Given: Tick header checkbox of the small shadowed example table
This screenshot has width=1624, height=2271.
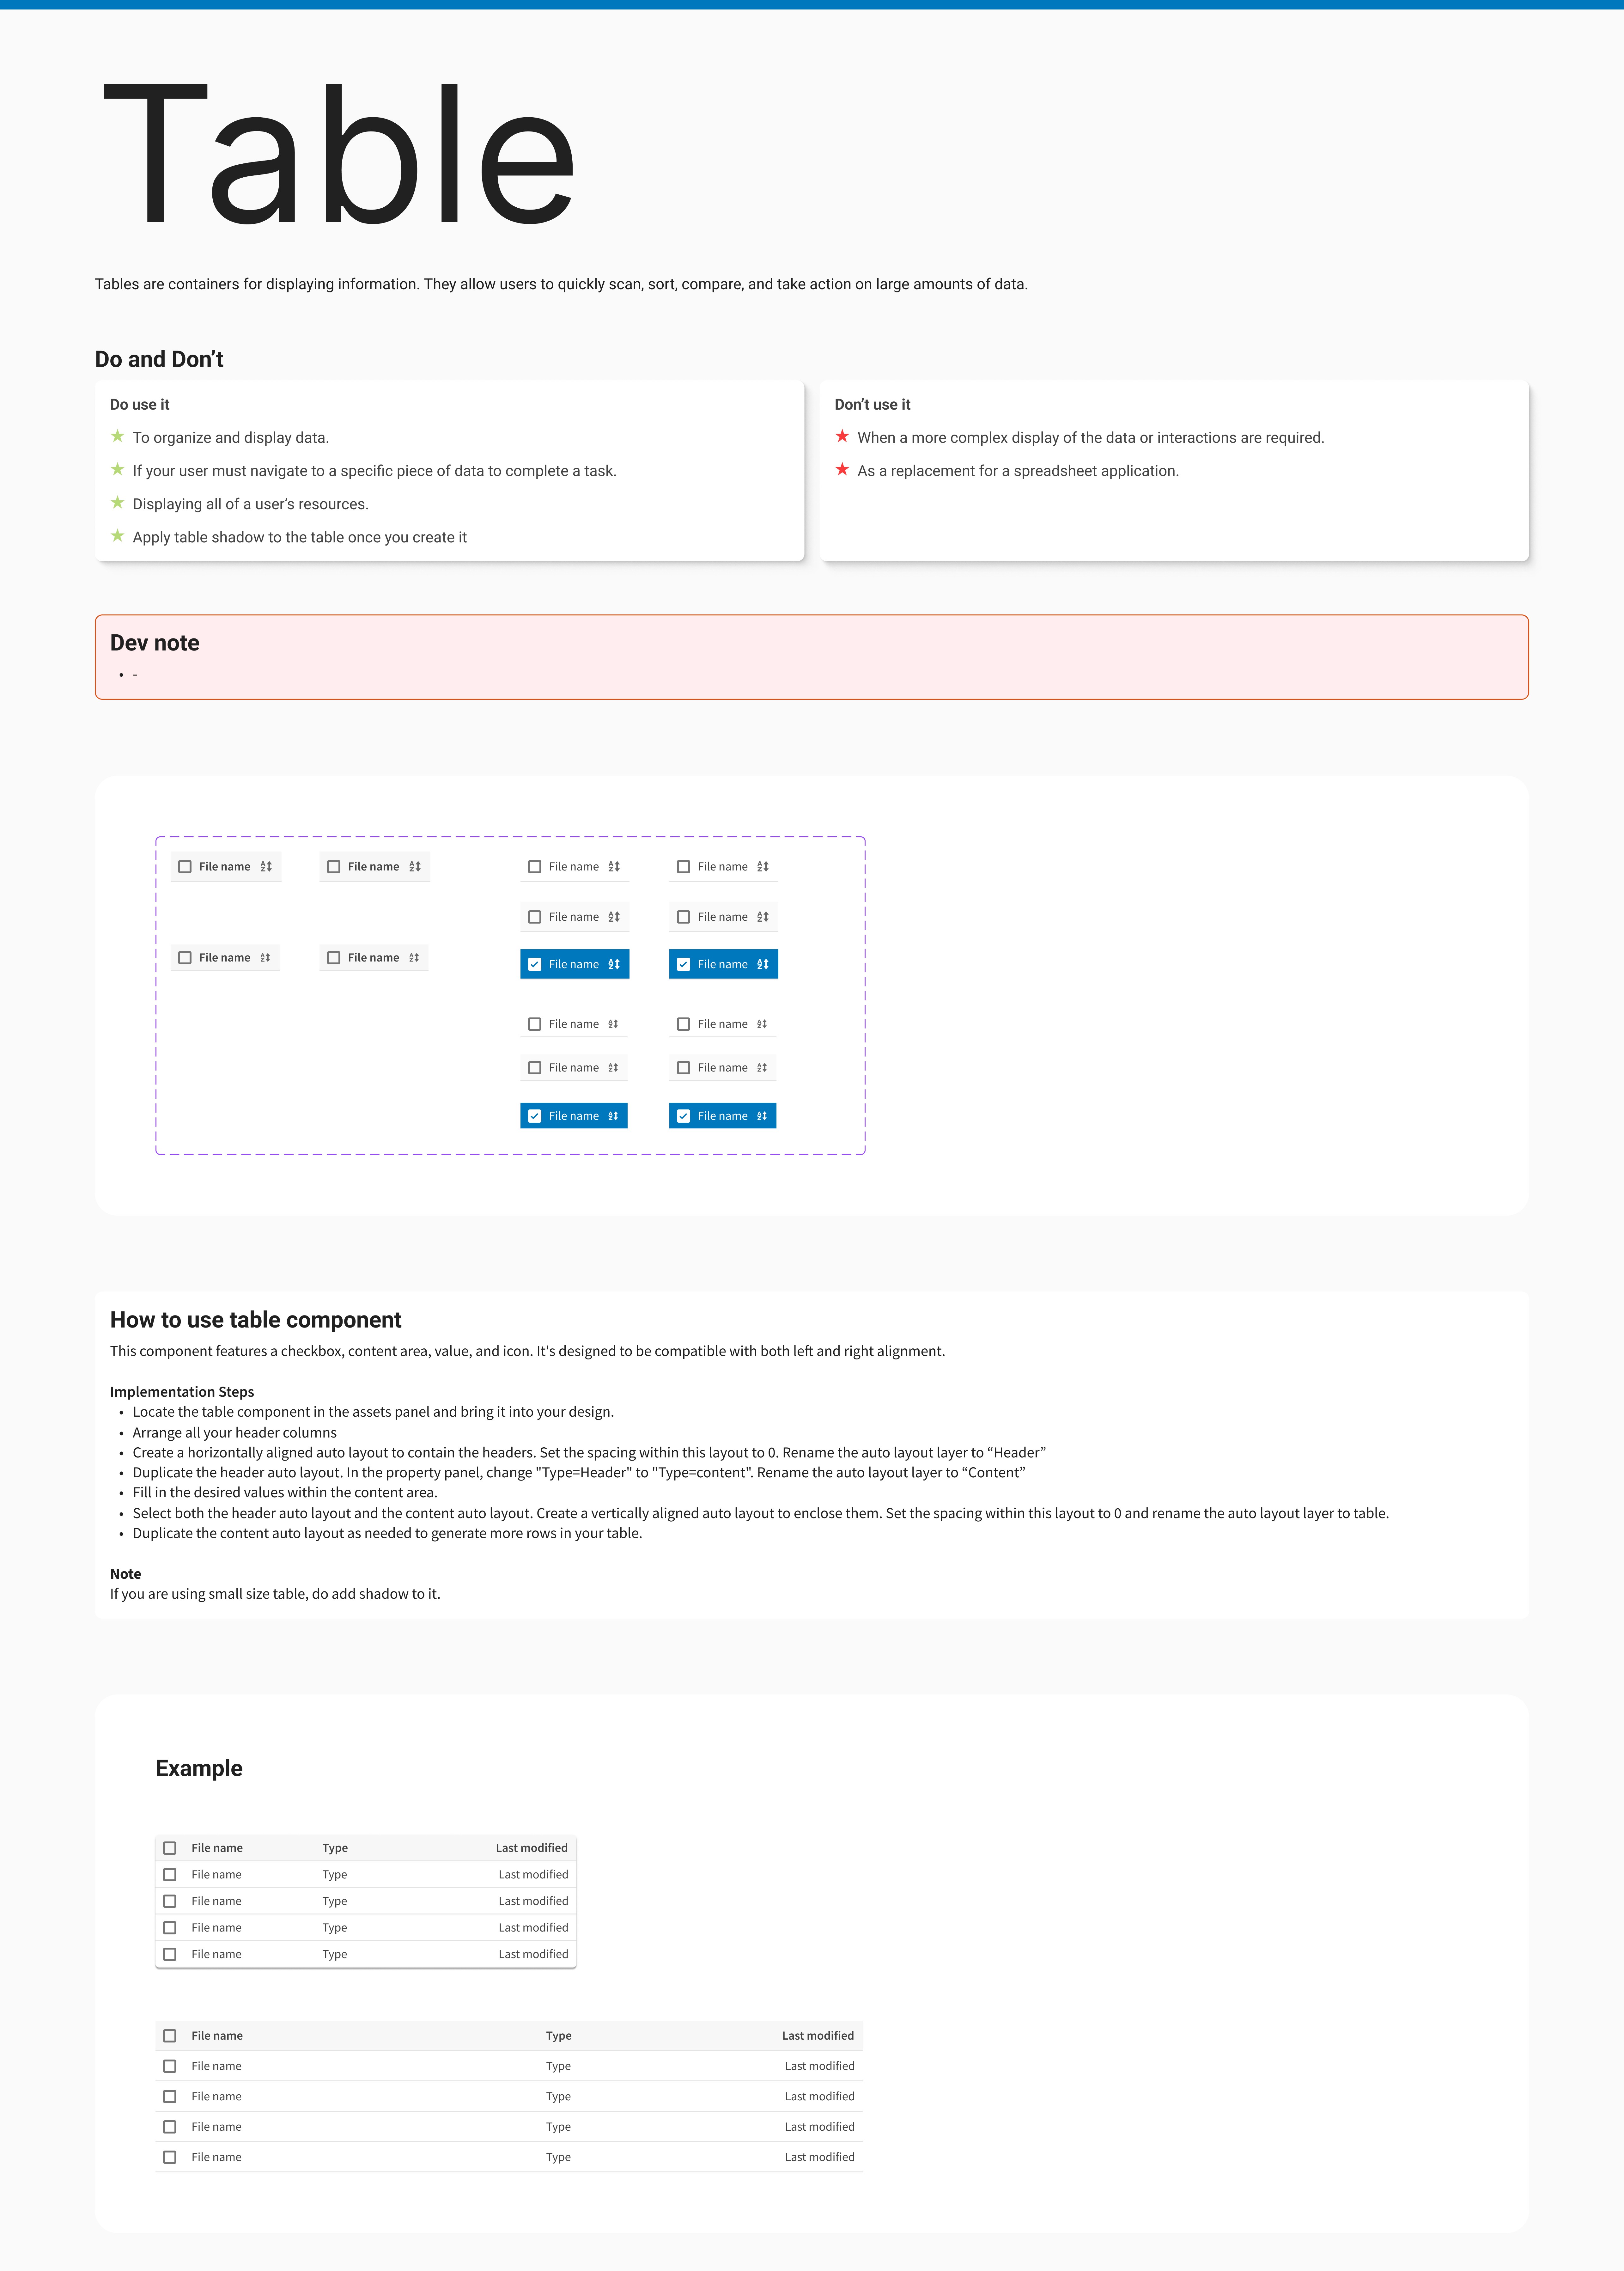Looking at the screenshot, I should (170, 1848).
